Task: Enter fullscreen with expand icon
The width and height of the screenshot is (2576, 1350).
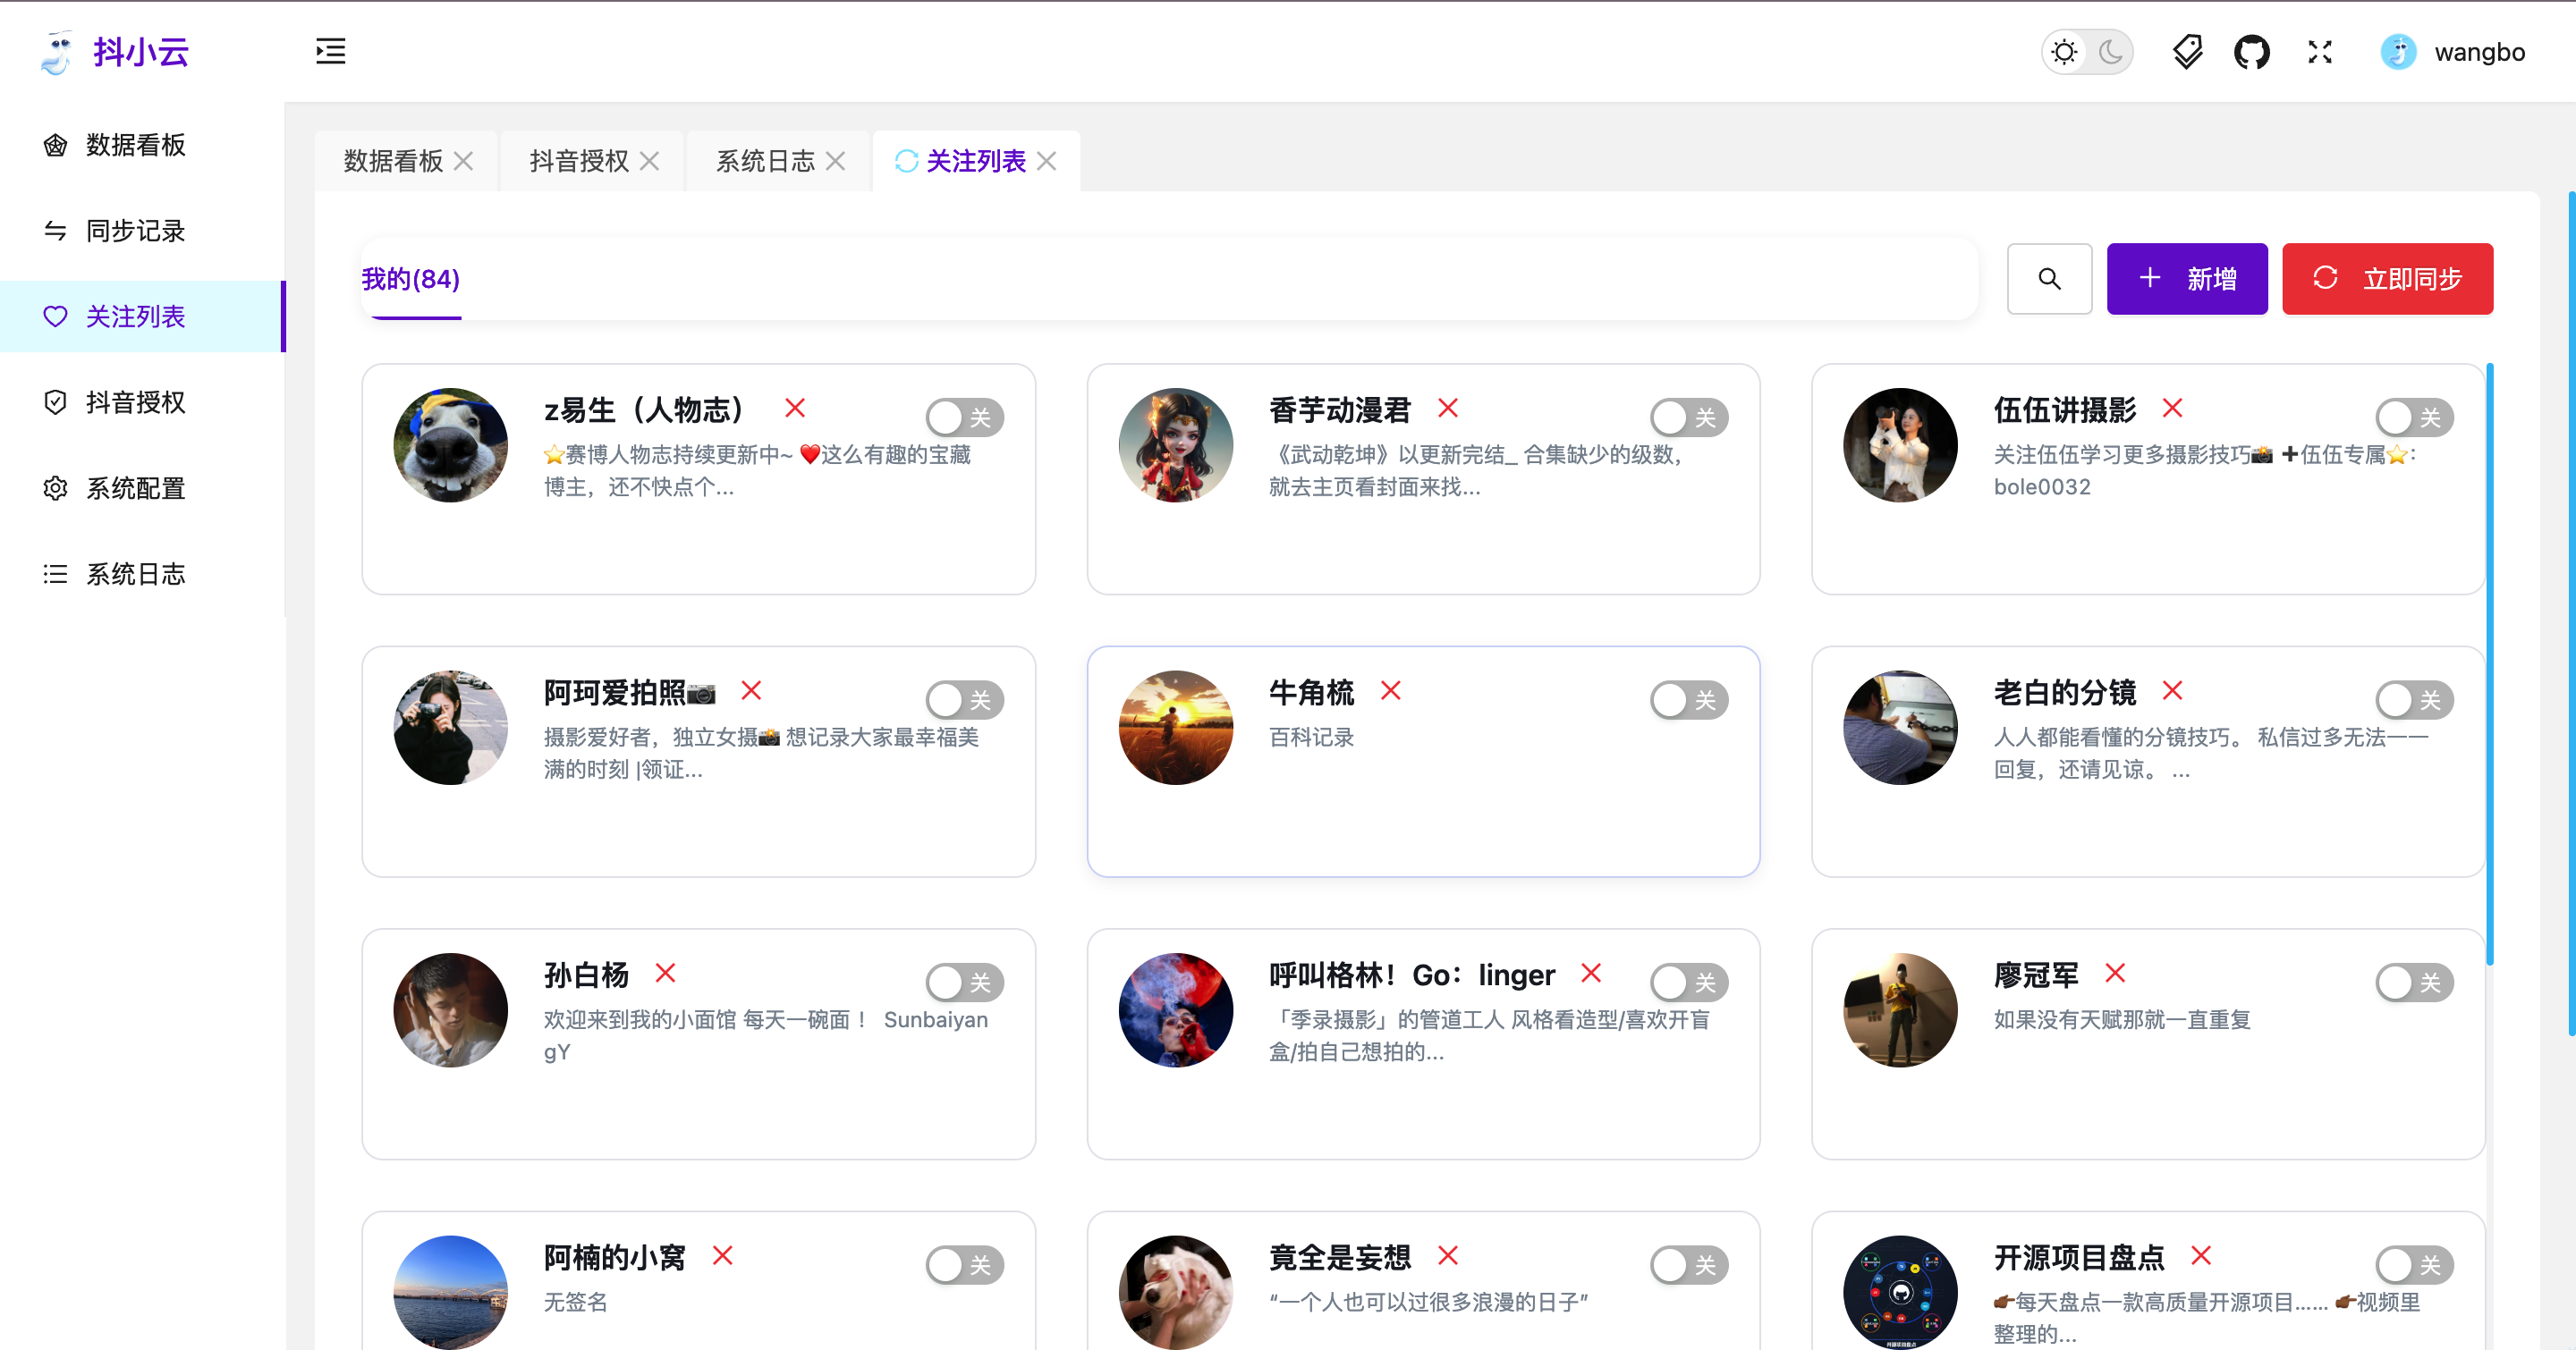Action: (2319, 52)
